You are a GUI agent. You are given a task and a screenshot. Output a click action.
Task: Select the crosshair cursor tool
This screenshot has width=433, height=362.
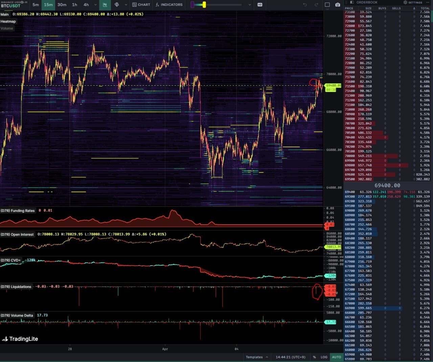point(117,5)
